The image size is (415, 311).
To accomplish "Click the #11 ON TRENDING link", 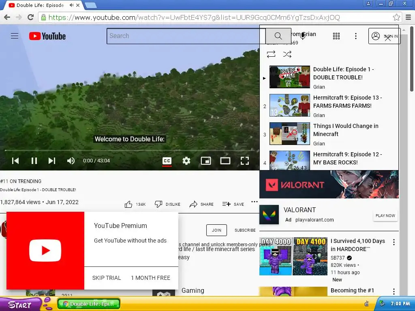I will [21, 181].
